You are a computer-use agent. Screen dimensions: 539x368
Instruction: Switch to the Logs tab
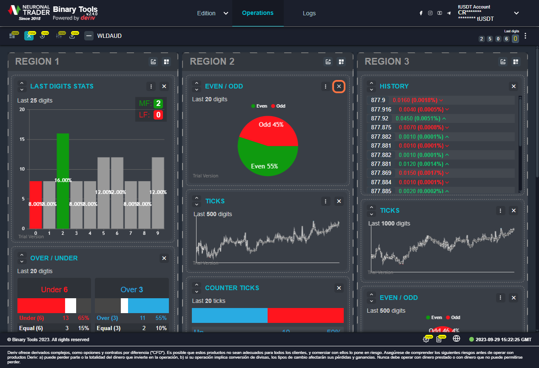tap(309, 13)
